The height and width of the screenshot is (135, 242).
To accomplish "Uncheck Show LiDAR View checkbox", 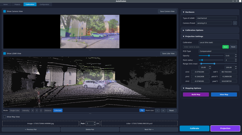I will pos(5,53).
